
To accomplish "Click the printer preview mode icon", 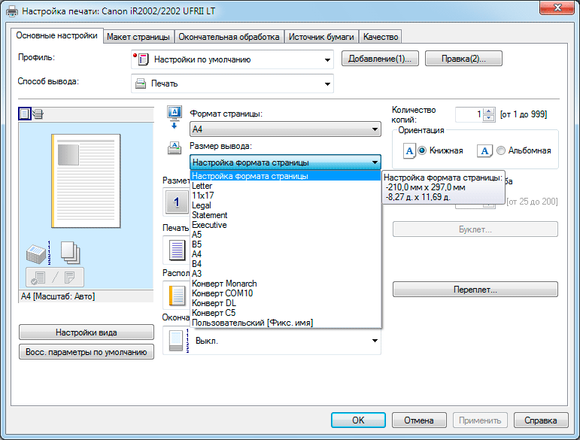I will point(38,114).
